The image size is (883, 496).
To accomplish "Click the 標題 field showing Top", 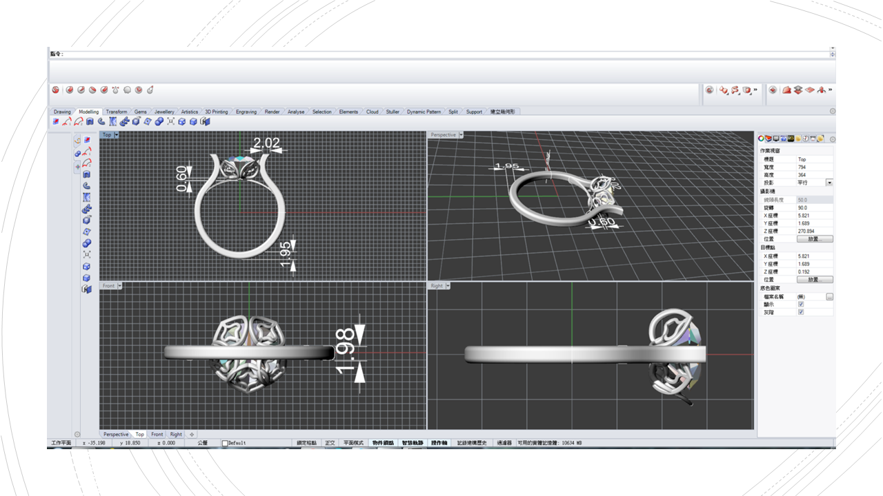I will pyautogui.click(x=815, y=158).
